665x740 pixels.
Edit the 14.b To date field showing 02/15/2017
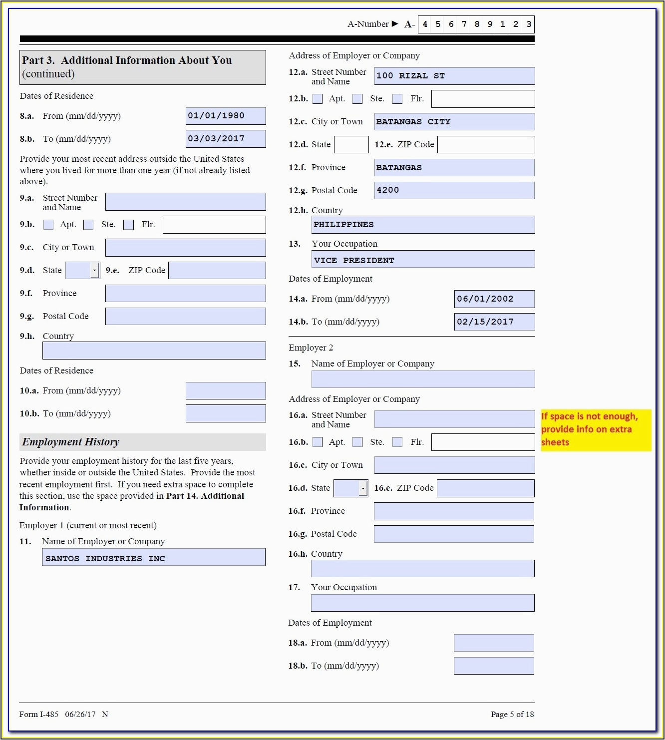click(x=494, y=322)
